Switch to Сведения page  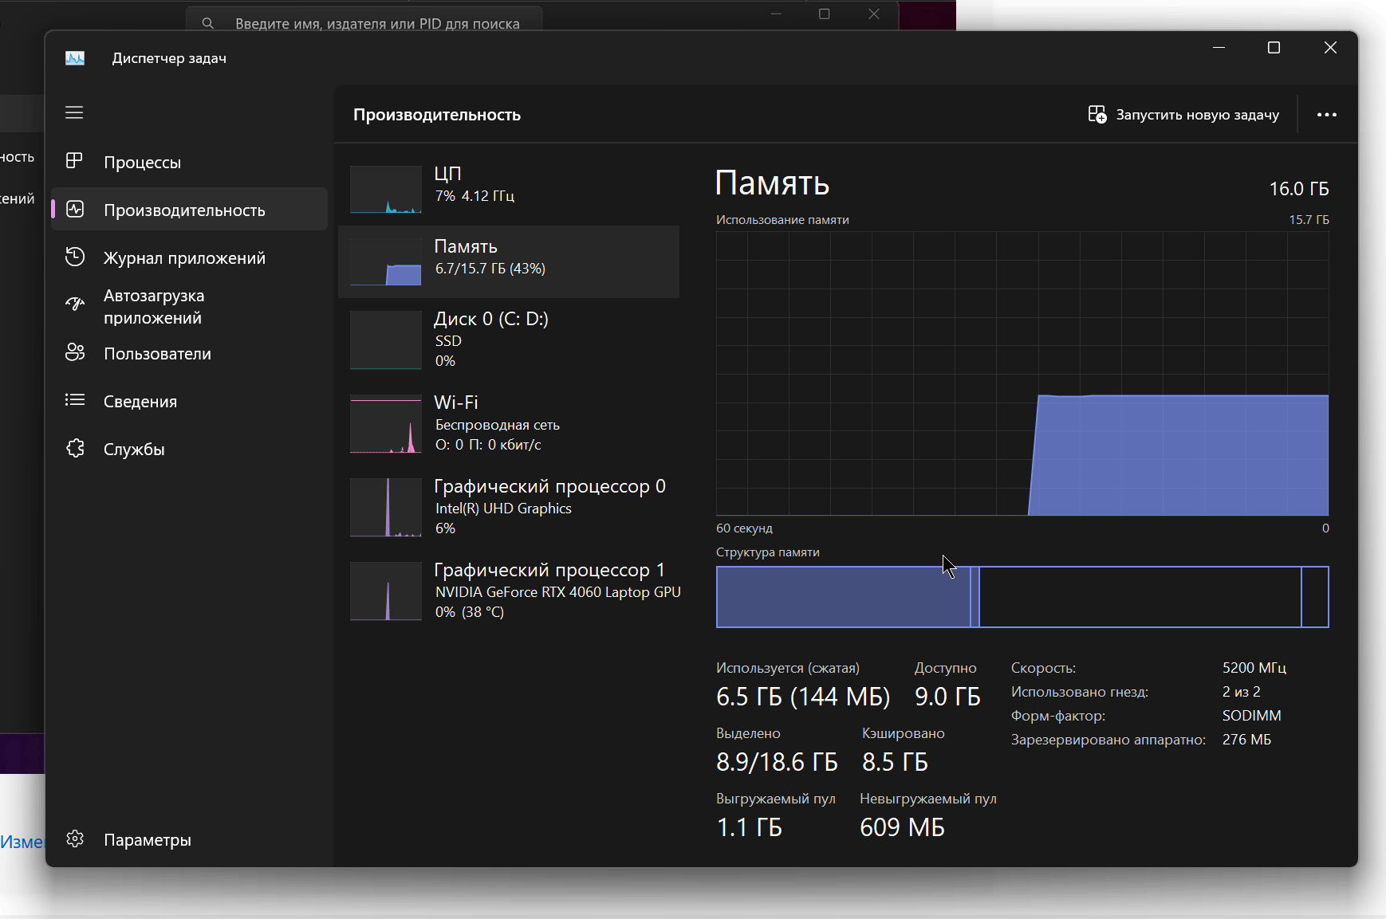190,401
